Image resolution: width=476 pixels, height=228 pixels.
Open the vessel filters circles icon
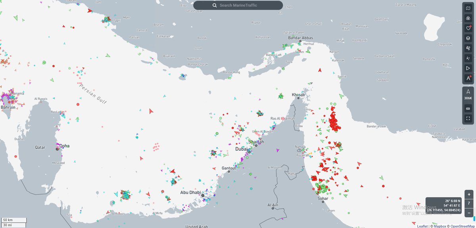pos(468,18)
